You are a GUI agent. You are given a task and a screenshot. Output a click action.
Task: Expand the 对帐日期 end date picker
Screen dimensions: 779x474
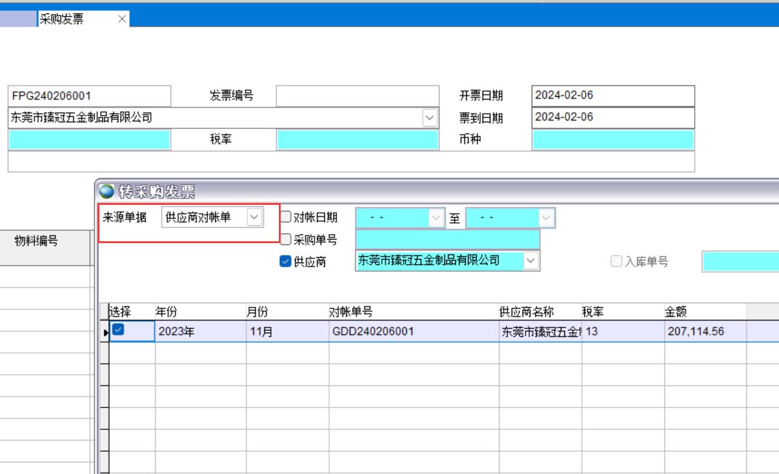(x=546, y=217)
